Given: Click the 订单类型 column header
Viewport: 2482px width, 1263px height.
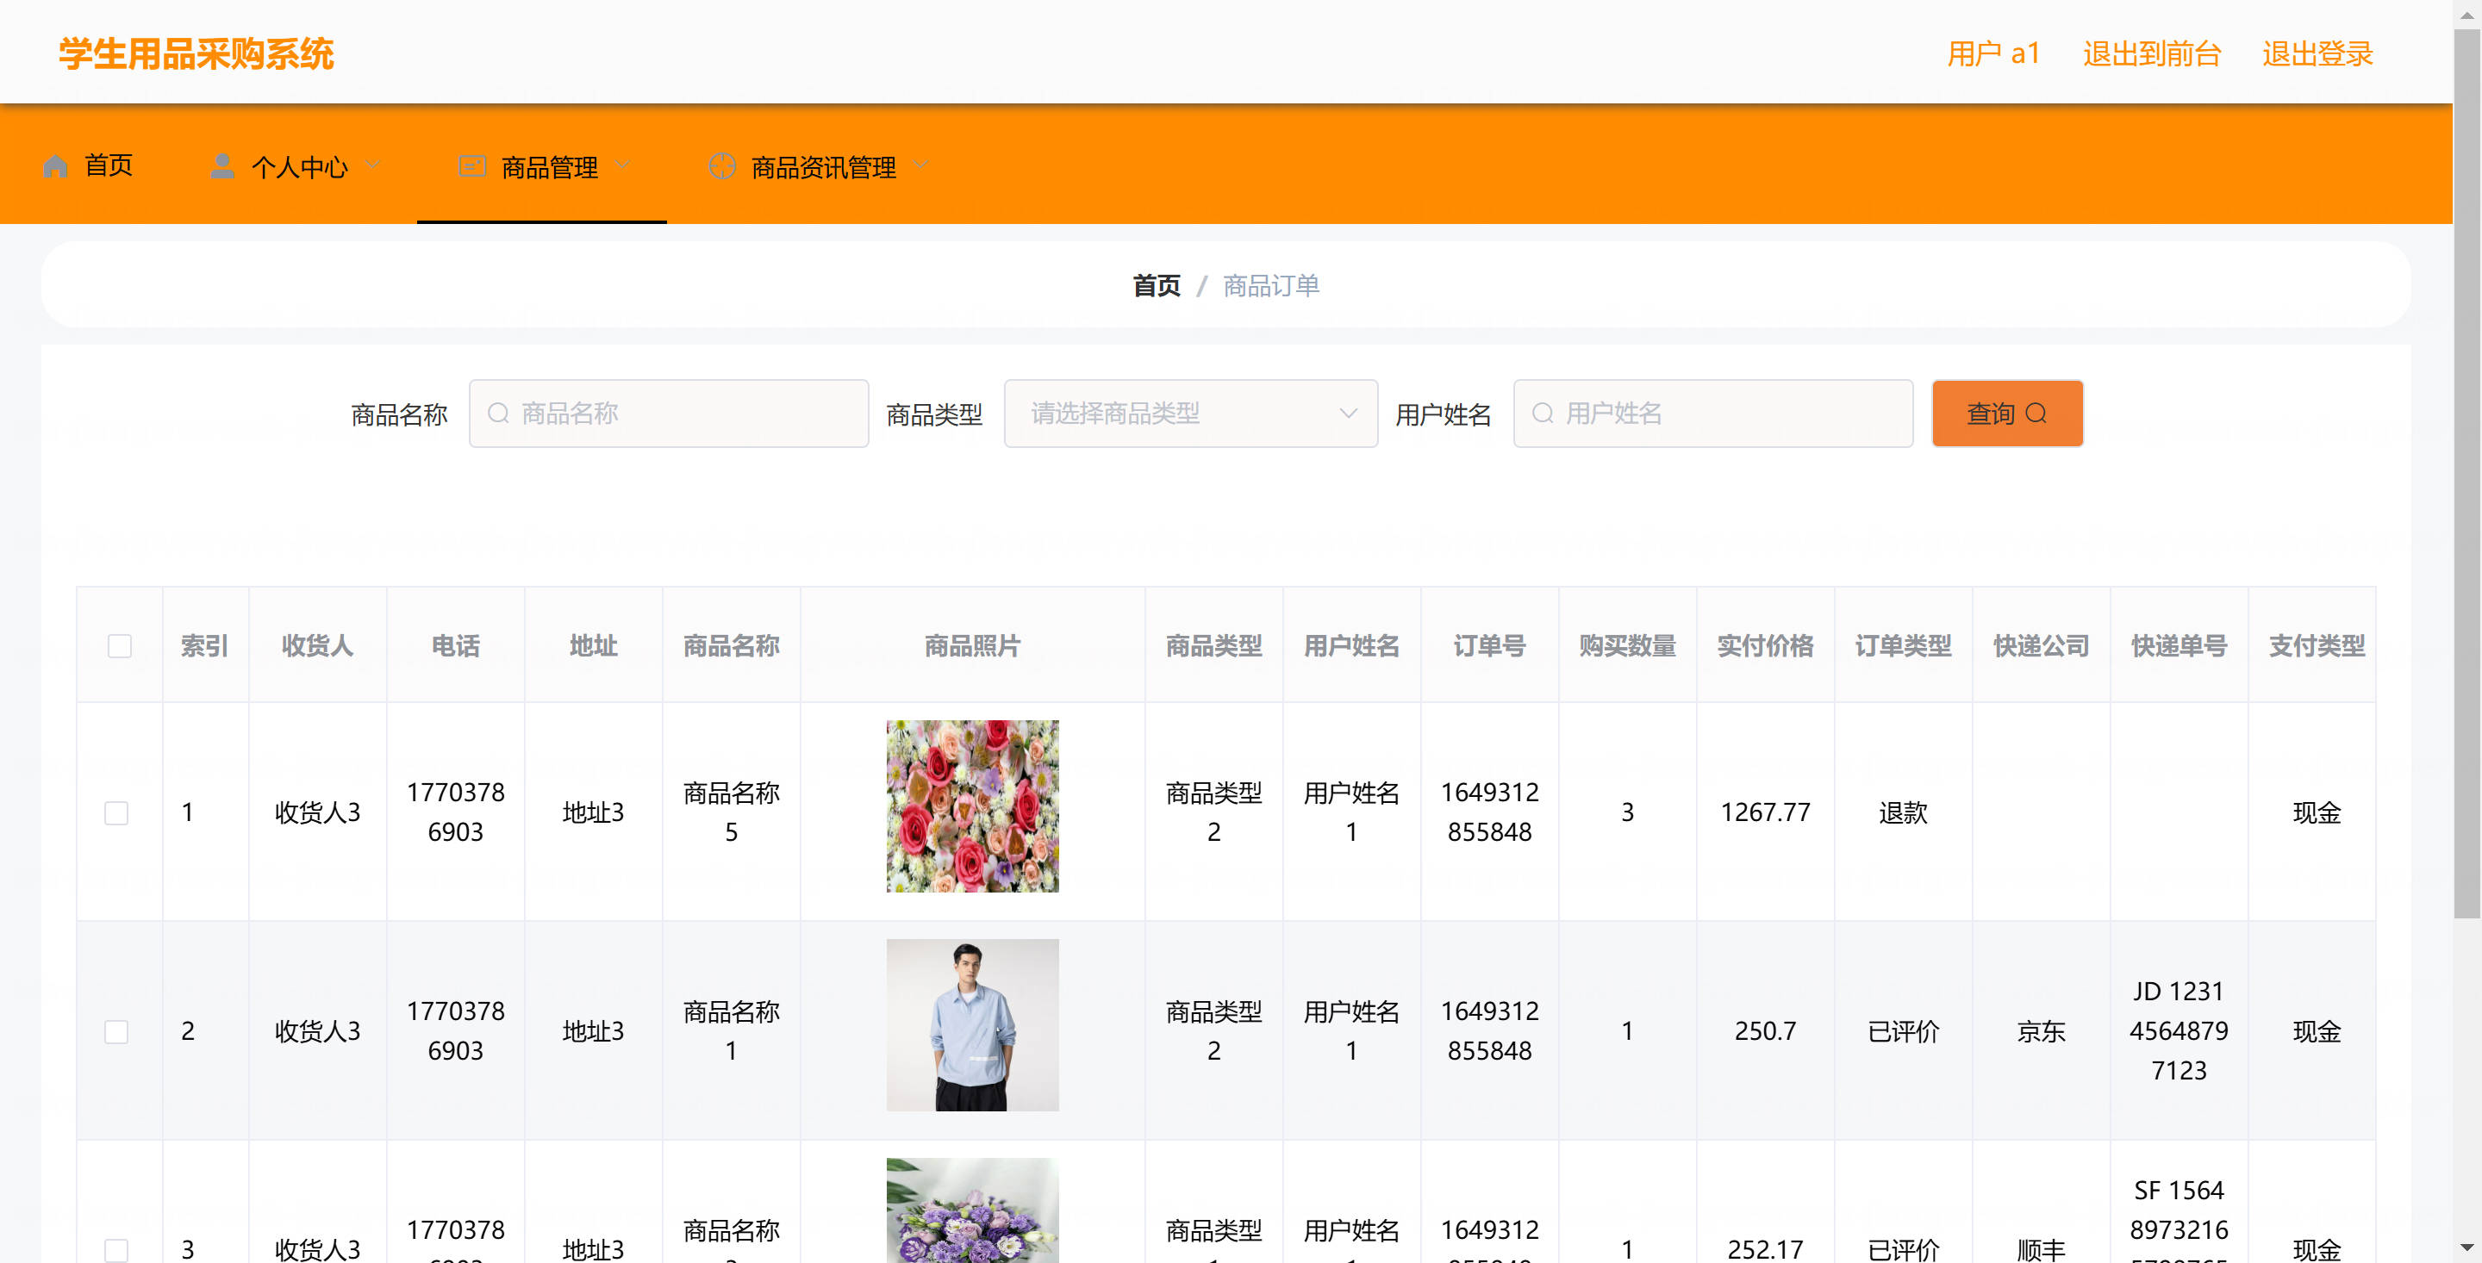Looking at the screenshot, I should [1903, 645].
